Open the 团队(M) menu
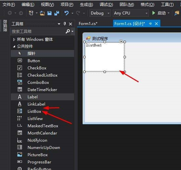Viewport: 181px width, 170px height. point(127,5)
